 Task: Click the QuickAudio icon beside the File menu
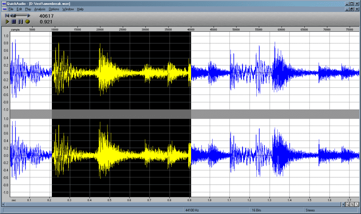[x=4, y=9]
